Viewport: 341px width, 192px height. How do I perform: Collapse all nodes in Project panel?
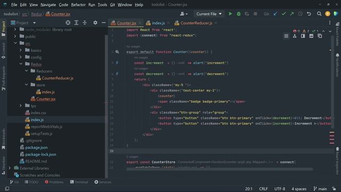(85, 22)
